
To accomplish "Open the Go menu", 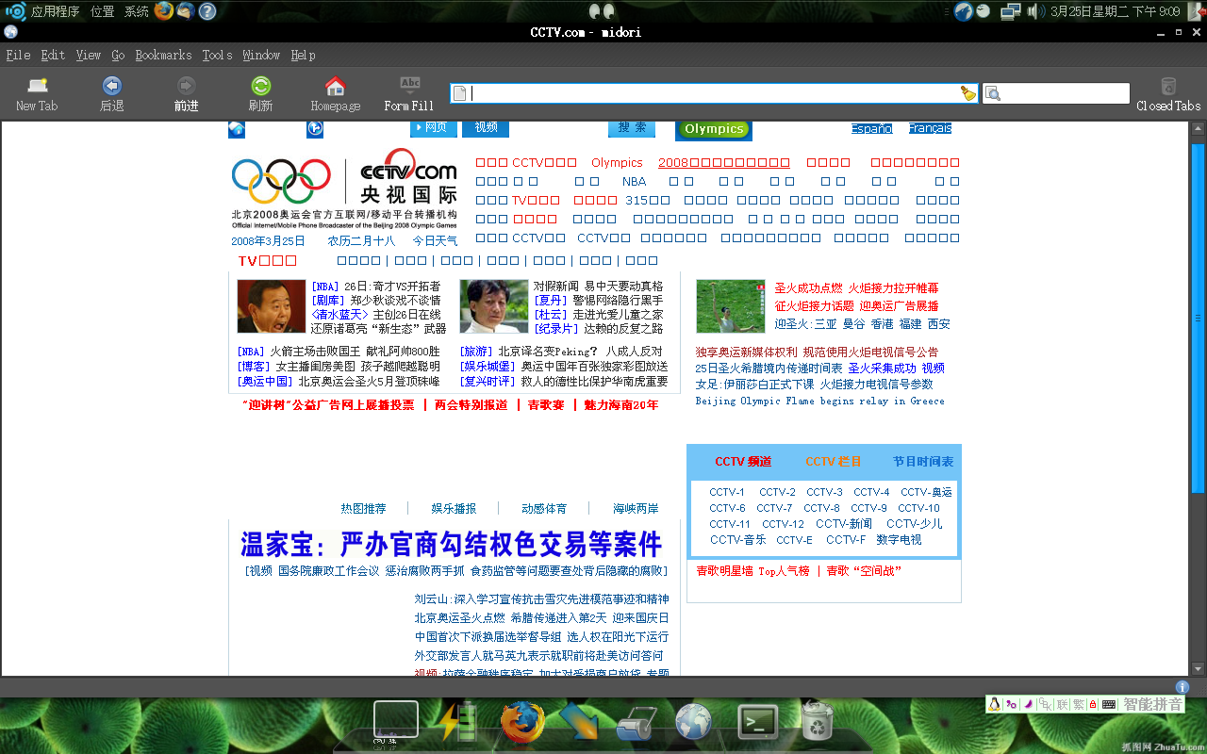I will pyautogui.click(x=118, y=55).
